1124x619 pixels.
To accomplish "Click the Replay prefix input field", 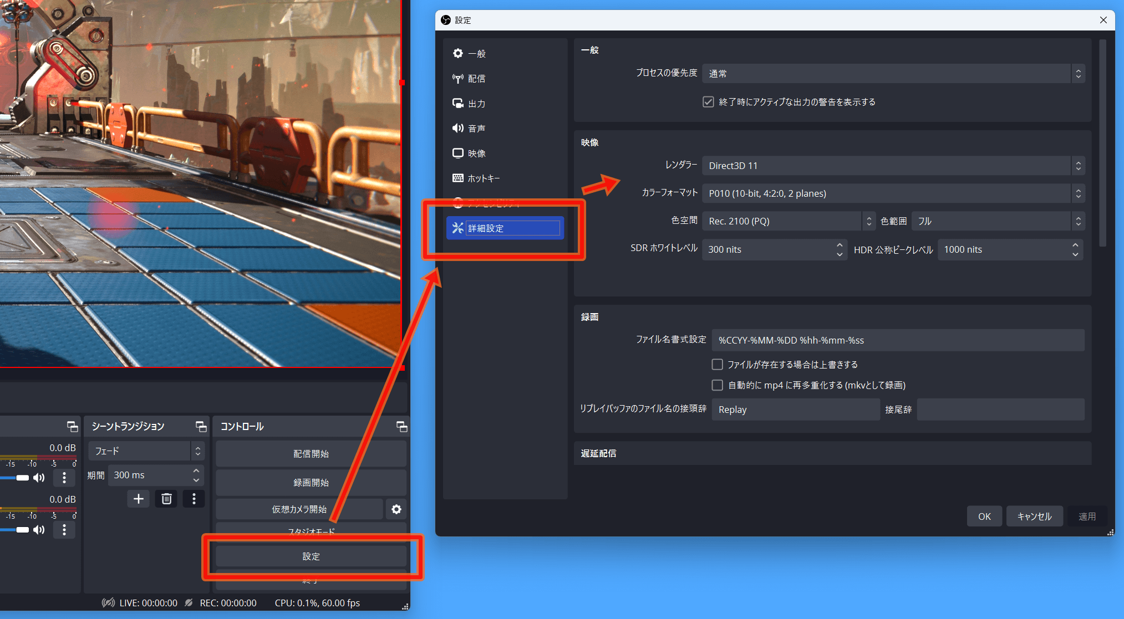I will click(x=796, y=410).
